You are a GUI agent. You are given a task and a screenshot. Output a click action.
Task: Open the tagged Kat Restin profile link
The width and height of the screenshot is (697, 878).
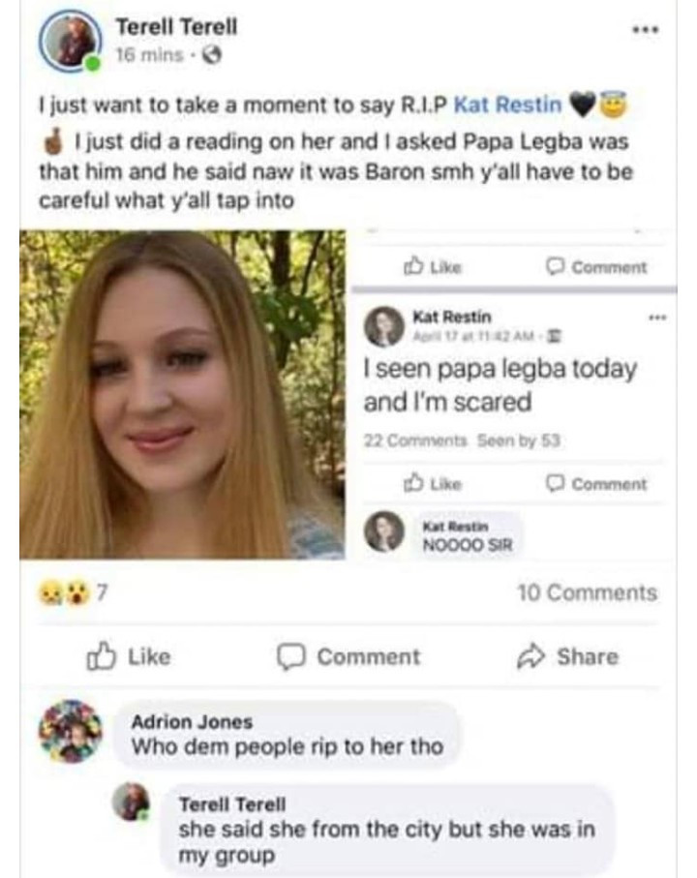[507, 105]
